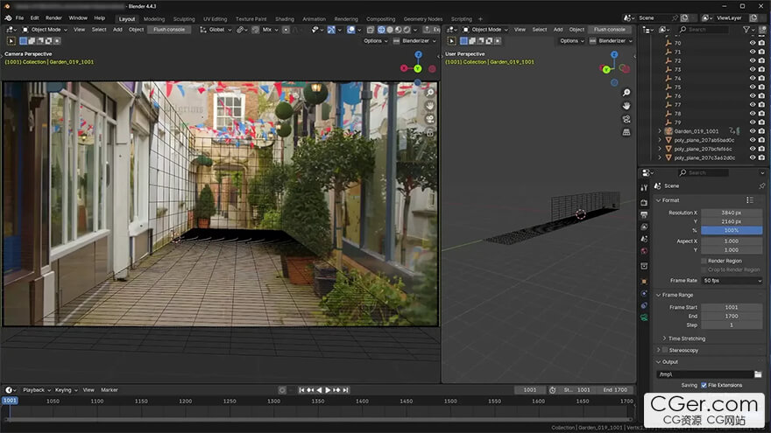Toggle overlays in left viewport
This screenshot has height=433, width=771.
[x=350, y=30]
